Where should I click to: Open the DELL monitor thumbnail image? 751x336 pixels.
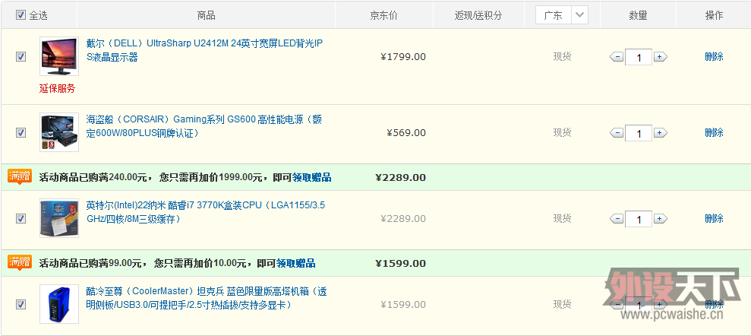(x=59, y=56)
